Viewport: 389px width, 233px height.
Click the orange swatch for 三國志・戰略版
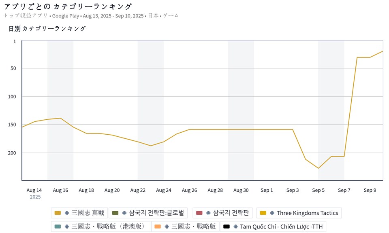158,227
